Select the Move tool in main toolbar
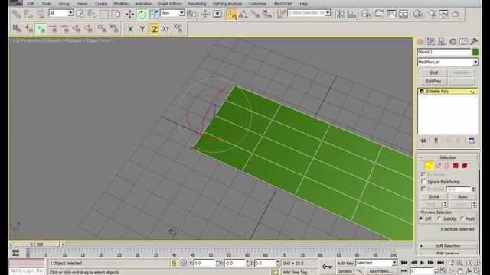The width and height of the screenshot is (490, 275). click(x=129, y=14)
